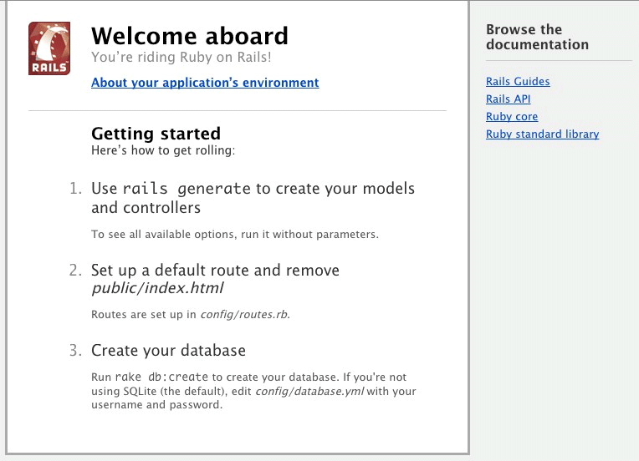This screenshot has width=639, height=461.
Task: Click the Welcome aboard heading
Action: coord(190,36)
